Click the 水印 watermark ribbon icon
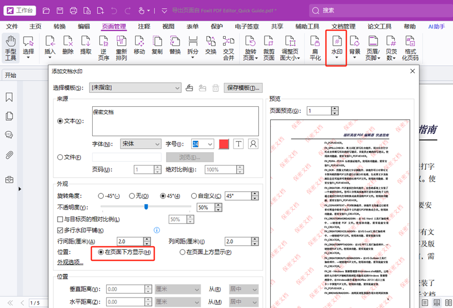 [x=336, y=46]
